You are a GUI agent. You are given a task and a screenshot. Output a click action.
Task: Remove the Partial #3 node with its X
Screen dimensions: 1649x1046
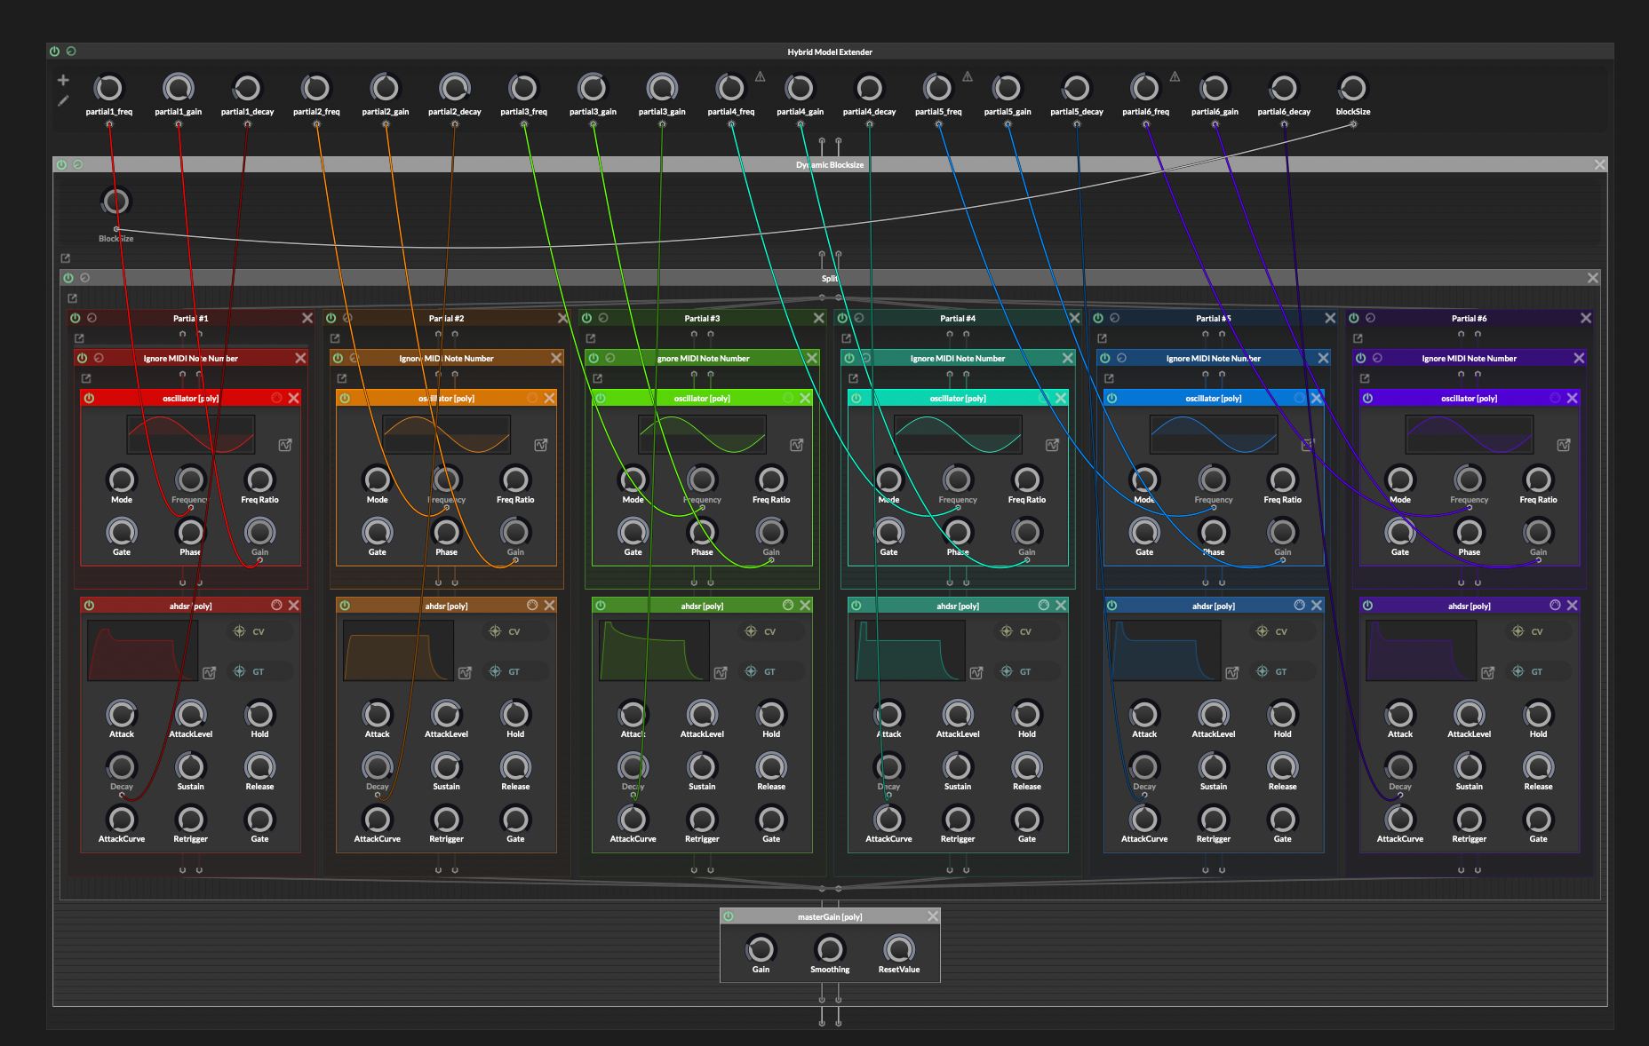coord(818,318)
